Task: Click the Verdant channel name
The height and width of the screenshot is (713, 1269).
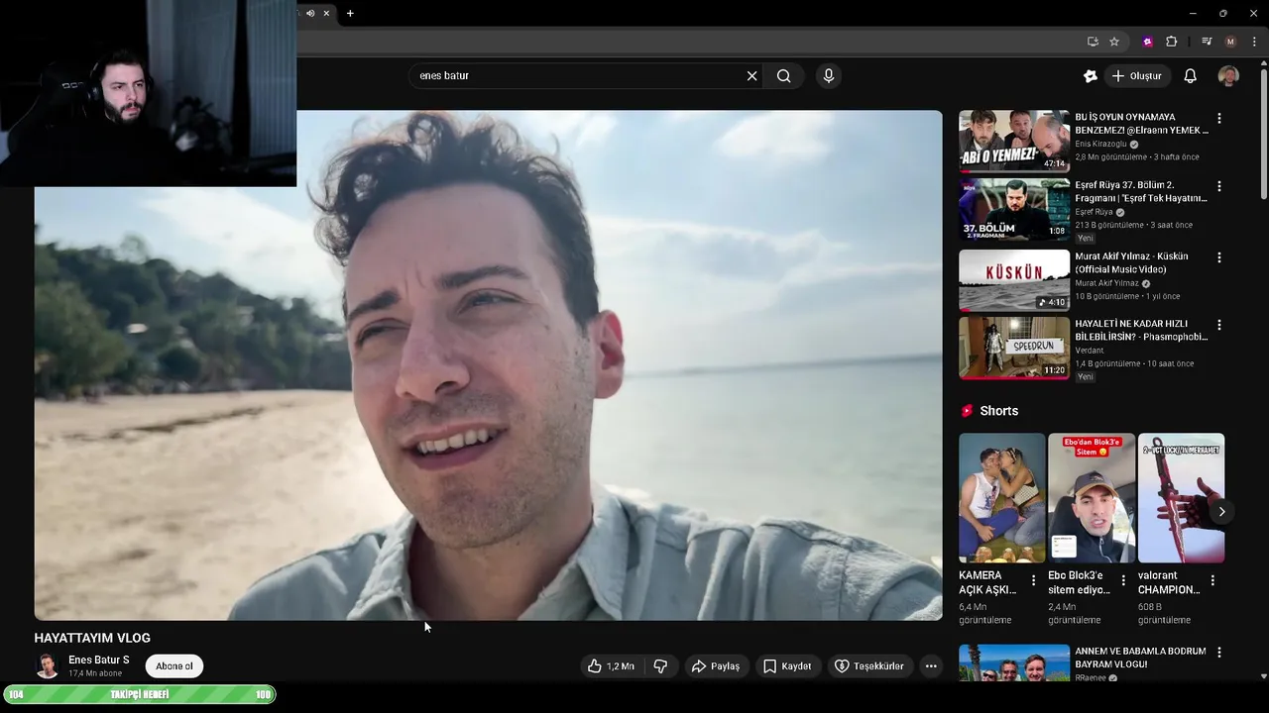Action: (x=1090, y=350)
